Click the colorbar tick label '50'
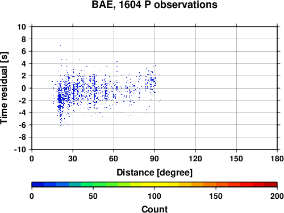The width and height of the screenshot is (284, 213). [x=93, y=196]
